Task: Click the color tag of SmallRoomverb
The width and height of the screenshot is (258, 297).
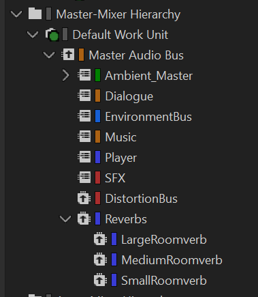Action: coord(114,281)
